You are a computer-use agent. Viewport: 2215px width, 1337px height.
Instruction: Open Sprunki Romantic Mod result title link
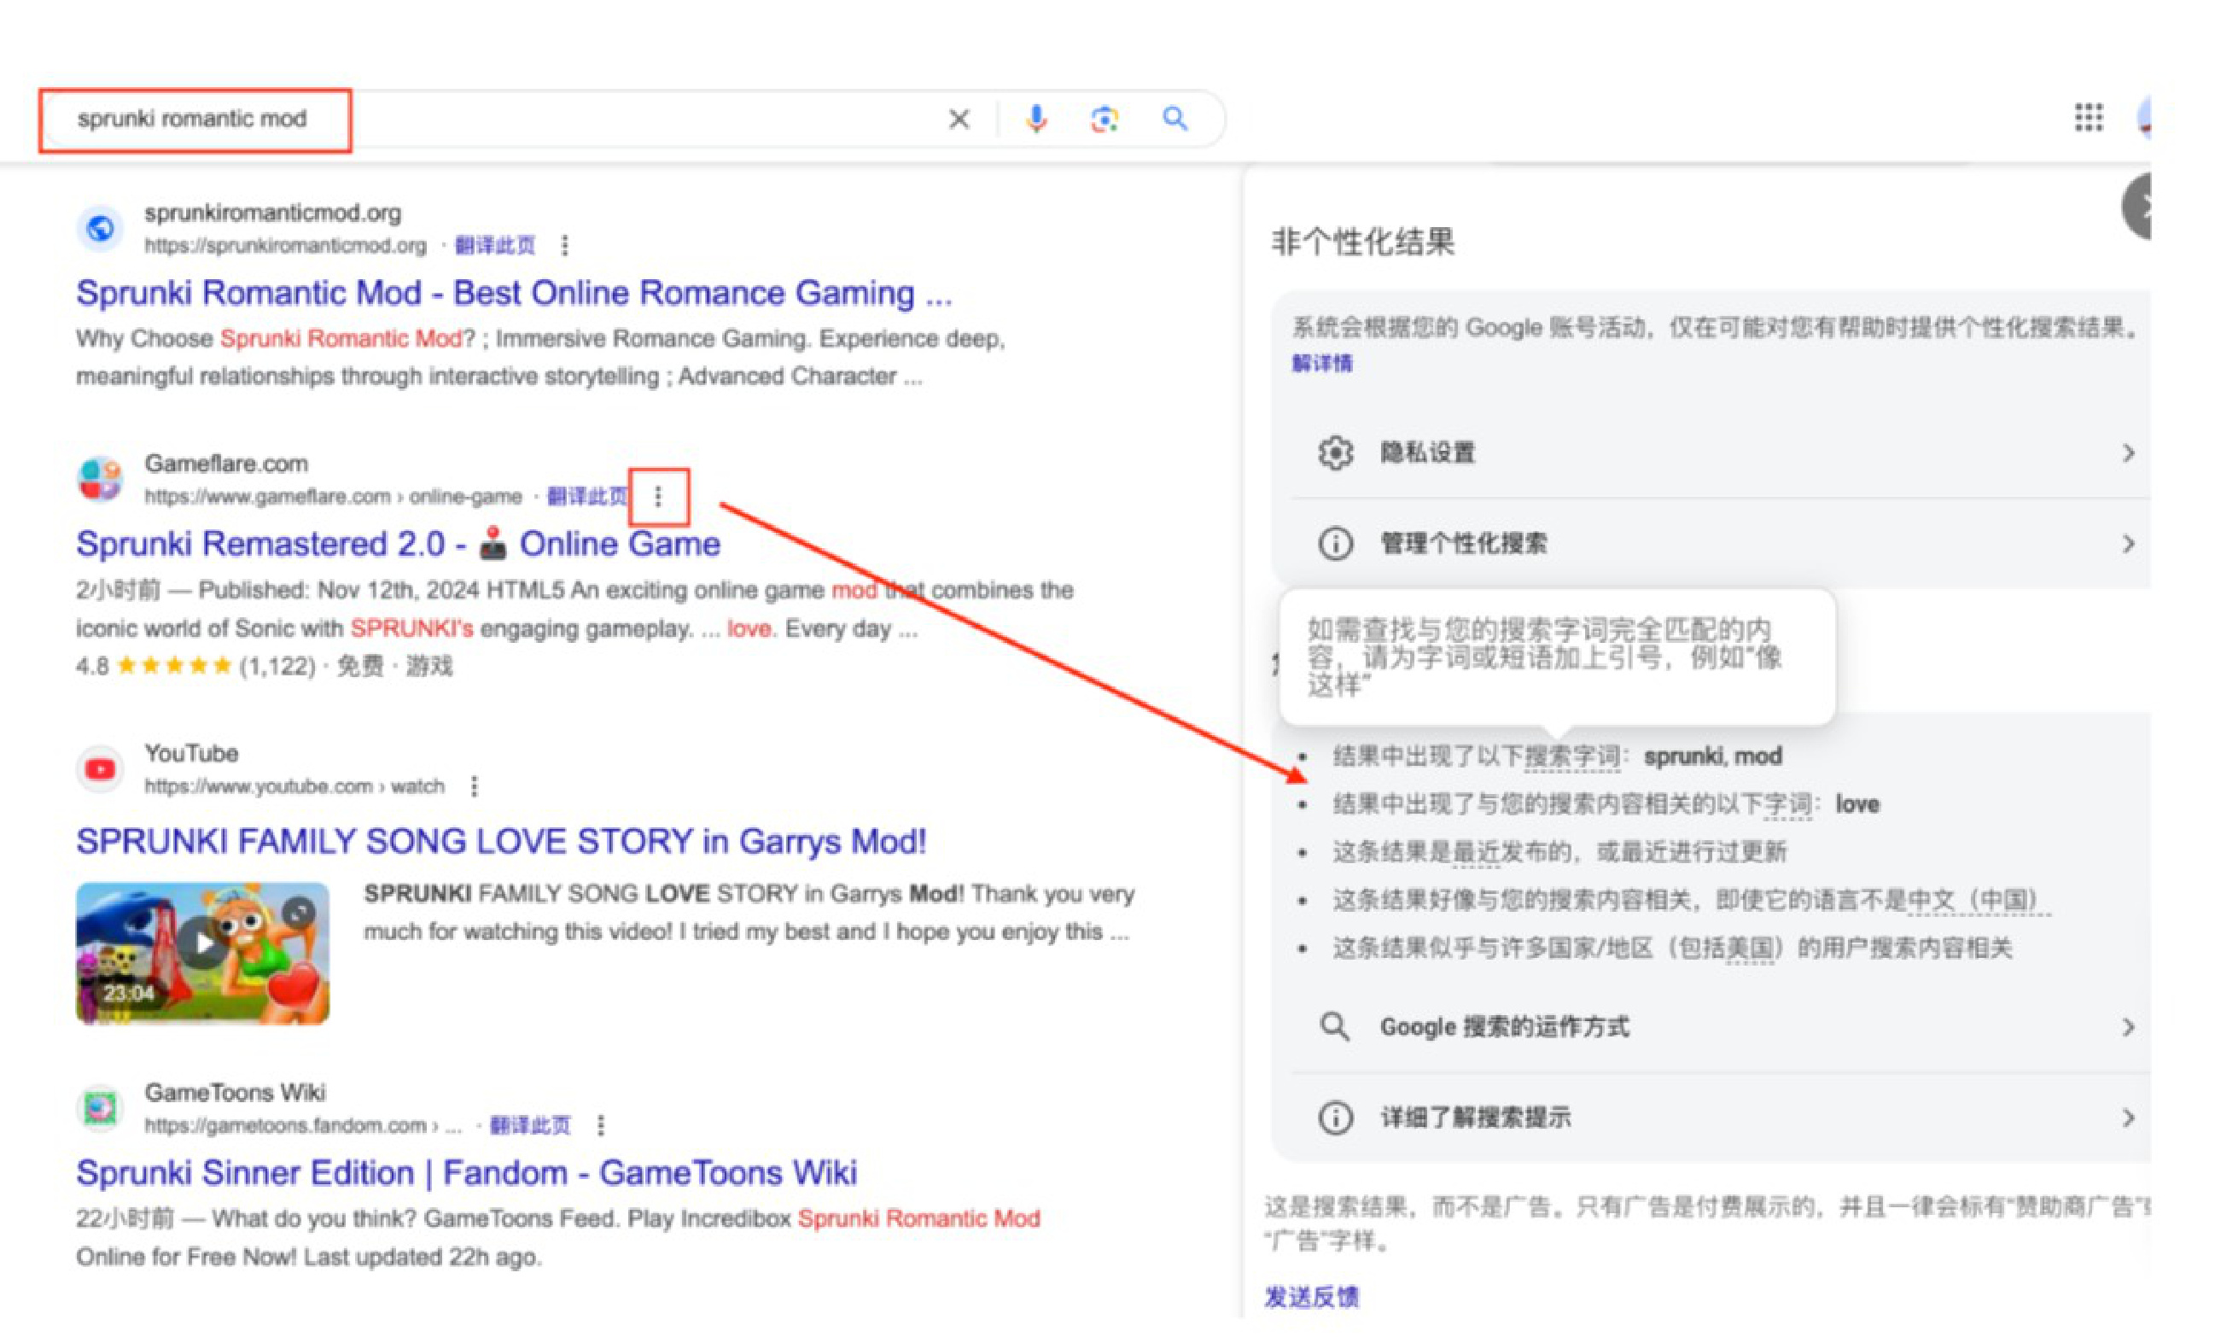[512, 293]
